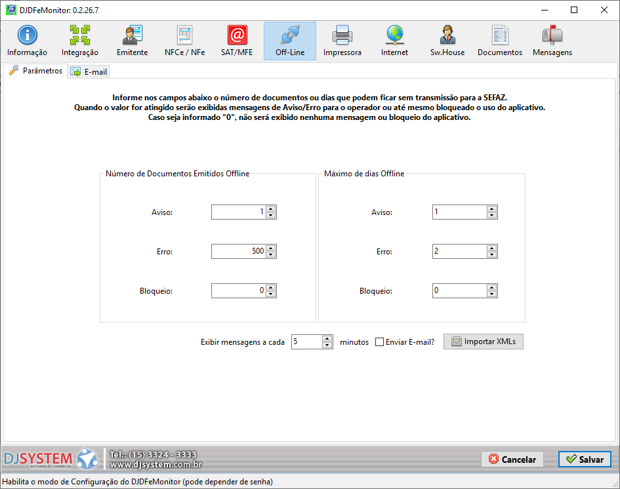This screenshot has width=620, height=489.
Task: Open the Integração toolbar section
Action: [80, 41]
